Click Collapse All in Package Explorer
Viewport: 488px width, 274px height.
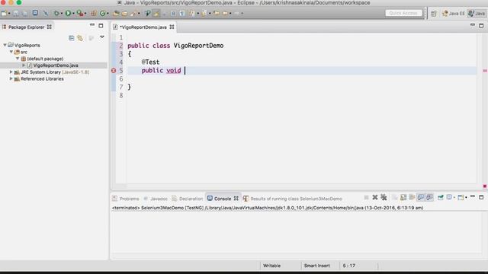(71, 38)
